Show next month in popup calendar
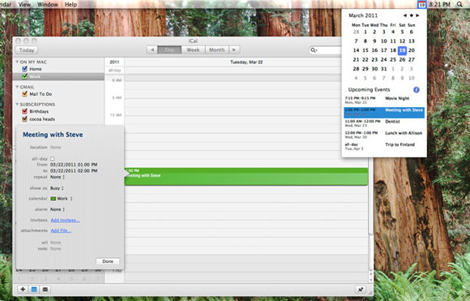This screenshot has height=301, width=470. coord(417,15)
